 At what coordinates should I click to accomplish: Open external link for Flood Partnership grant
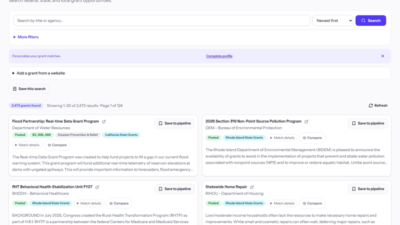pos(104,122)
